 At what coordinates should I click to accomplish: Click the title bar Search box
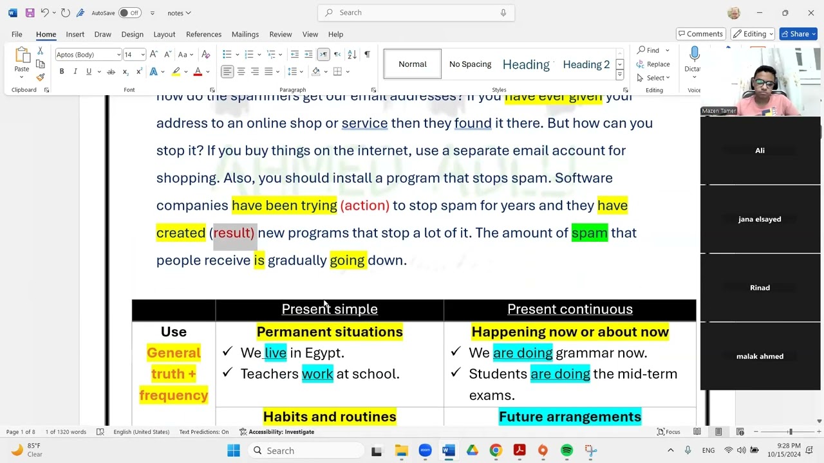[416, 13]
